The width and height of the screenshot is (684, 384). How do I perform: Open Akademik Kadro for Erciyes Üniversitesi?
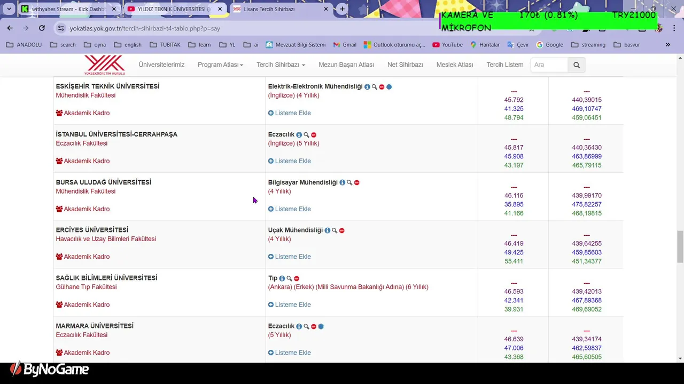(83, 257)
